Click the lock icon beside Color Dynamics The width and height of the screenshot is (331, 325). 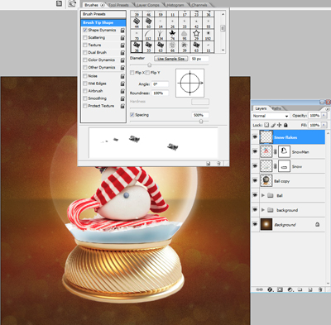[122, 60]
